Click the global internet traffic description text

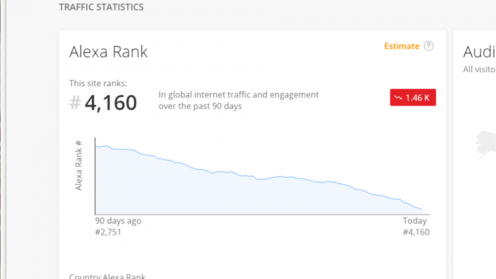tap(239, 100)
